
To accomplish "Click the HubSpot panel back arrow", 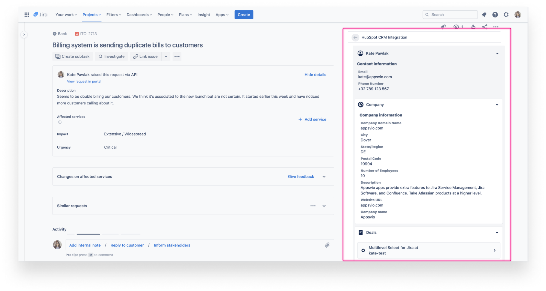I will click(x=355, y=37).
